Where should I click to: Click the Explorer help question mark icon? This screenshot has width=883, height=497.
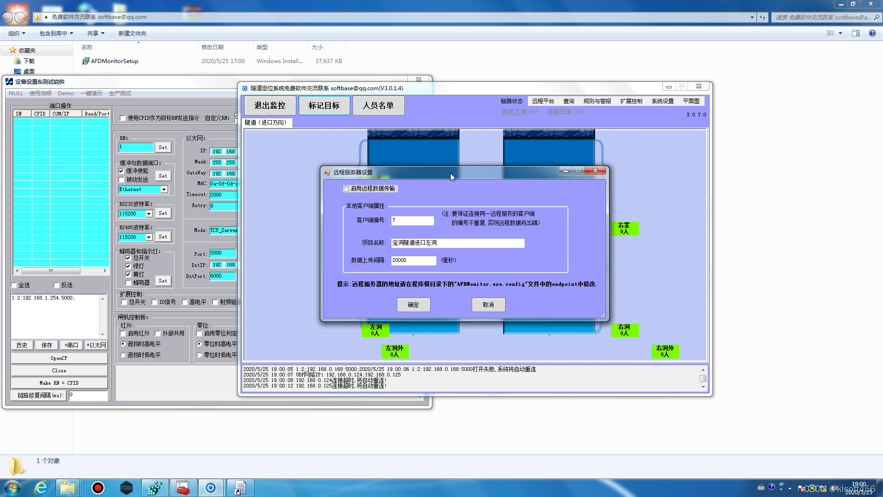pyautogui.click(x=872, y=33)
